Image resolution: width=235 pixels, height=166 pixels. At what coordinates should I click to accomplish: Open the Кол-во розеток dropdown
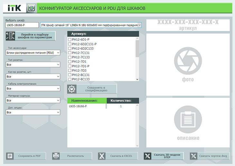click(33, 77)
